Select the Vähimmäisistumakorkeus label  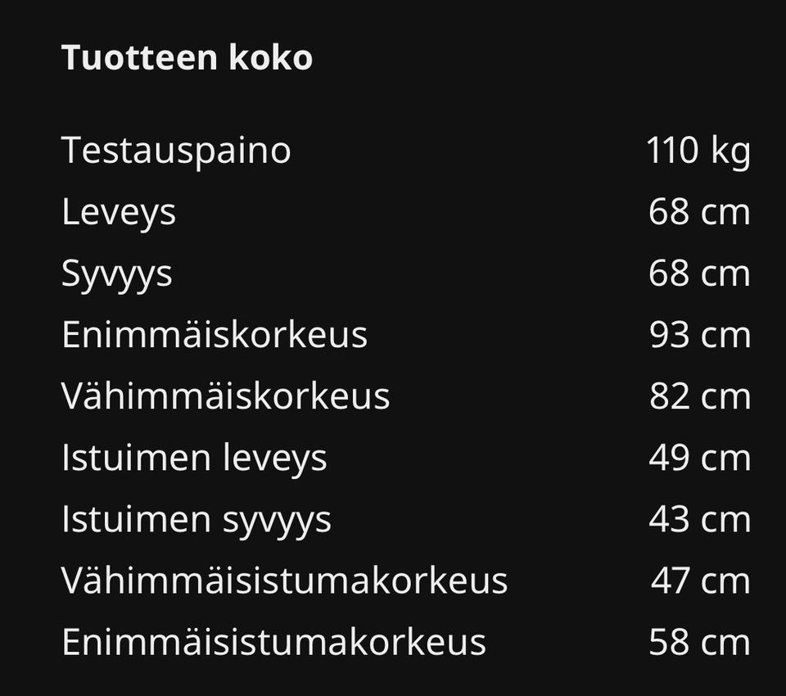[x=284, y=581]
